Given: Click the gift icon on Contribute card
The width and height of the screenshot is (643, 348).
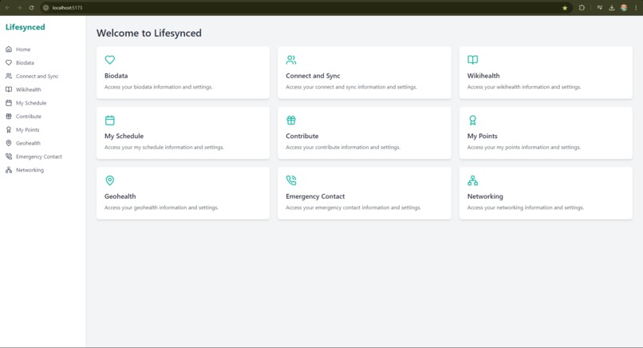Looking at the screenshot, I should tap(291, 121).
